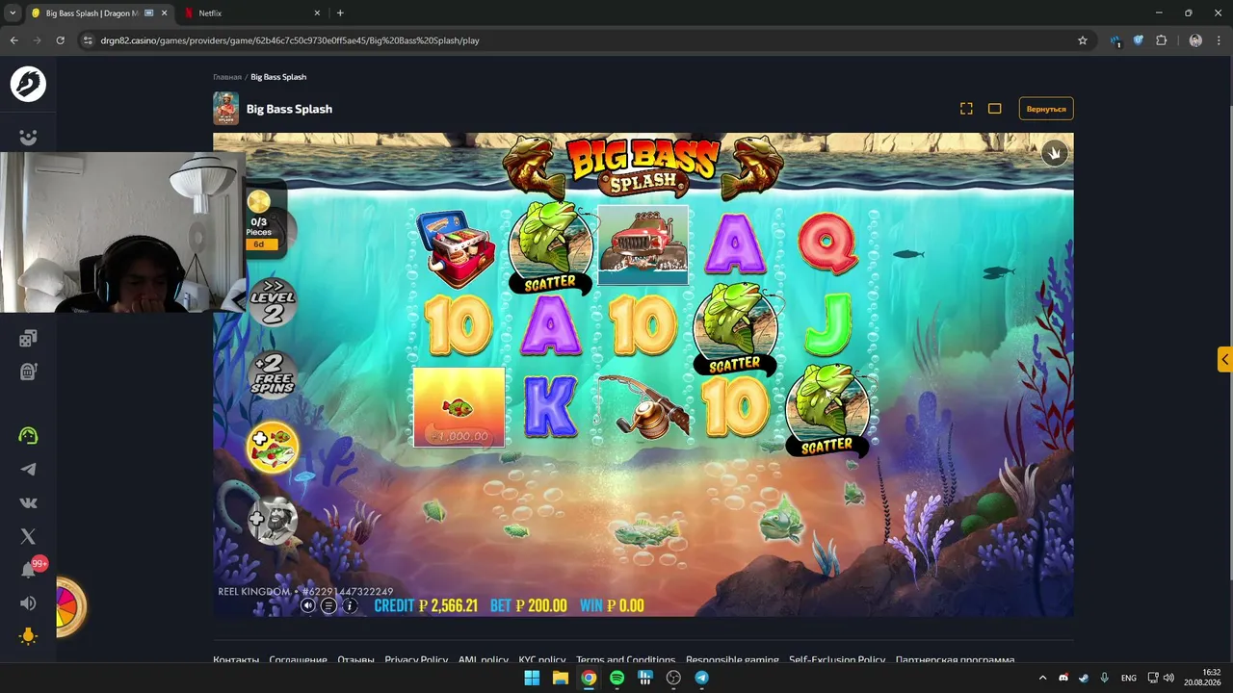This screenshot has height=693, width=1233.
Task: Click the WIN ₽ 0.00 display
Action: point(612,605)
